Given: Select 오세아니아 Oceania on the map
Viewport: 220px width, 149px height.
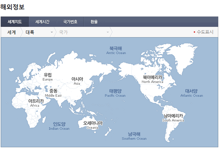Looking at the screenshot, I should point(93,125).
